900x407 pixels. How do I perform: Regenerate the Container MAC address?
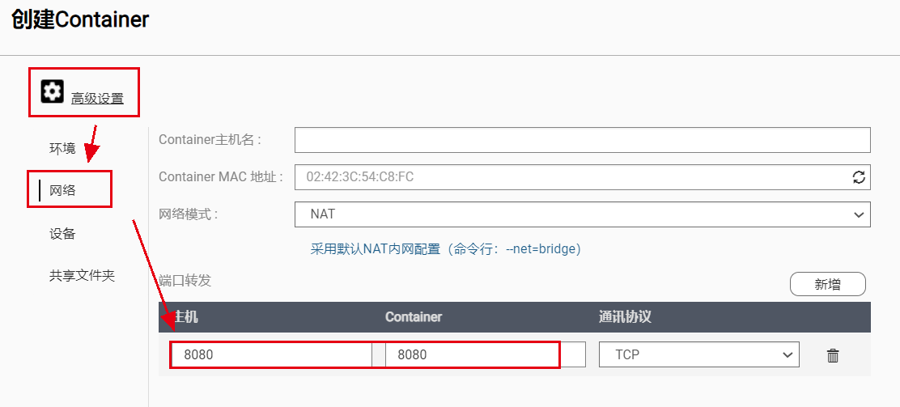[859, 177]
